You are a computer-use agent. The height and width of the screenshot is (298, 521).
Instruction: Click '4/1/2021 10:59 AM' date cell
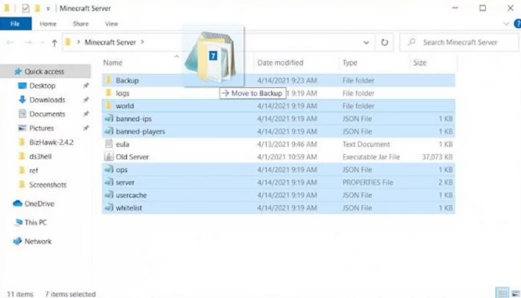click(x=287, y=157)
